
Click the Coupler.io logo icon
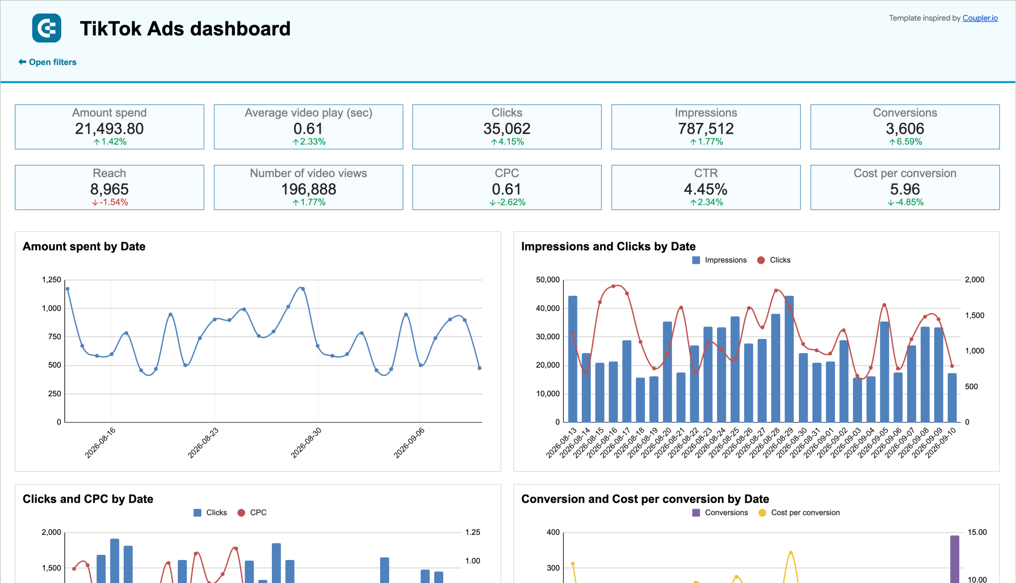46,28
